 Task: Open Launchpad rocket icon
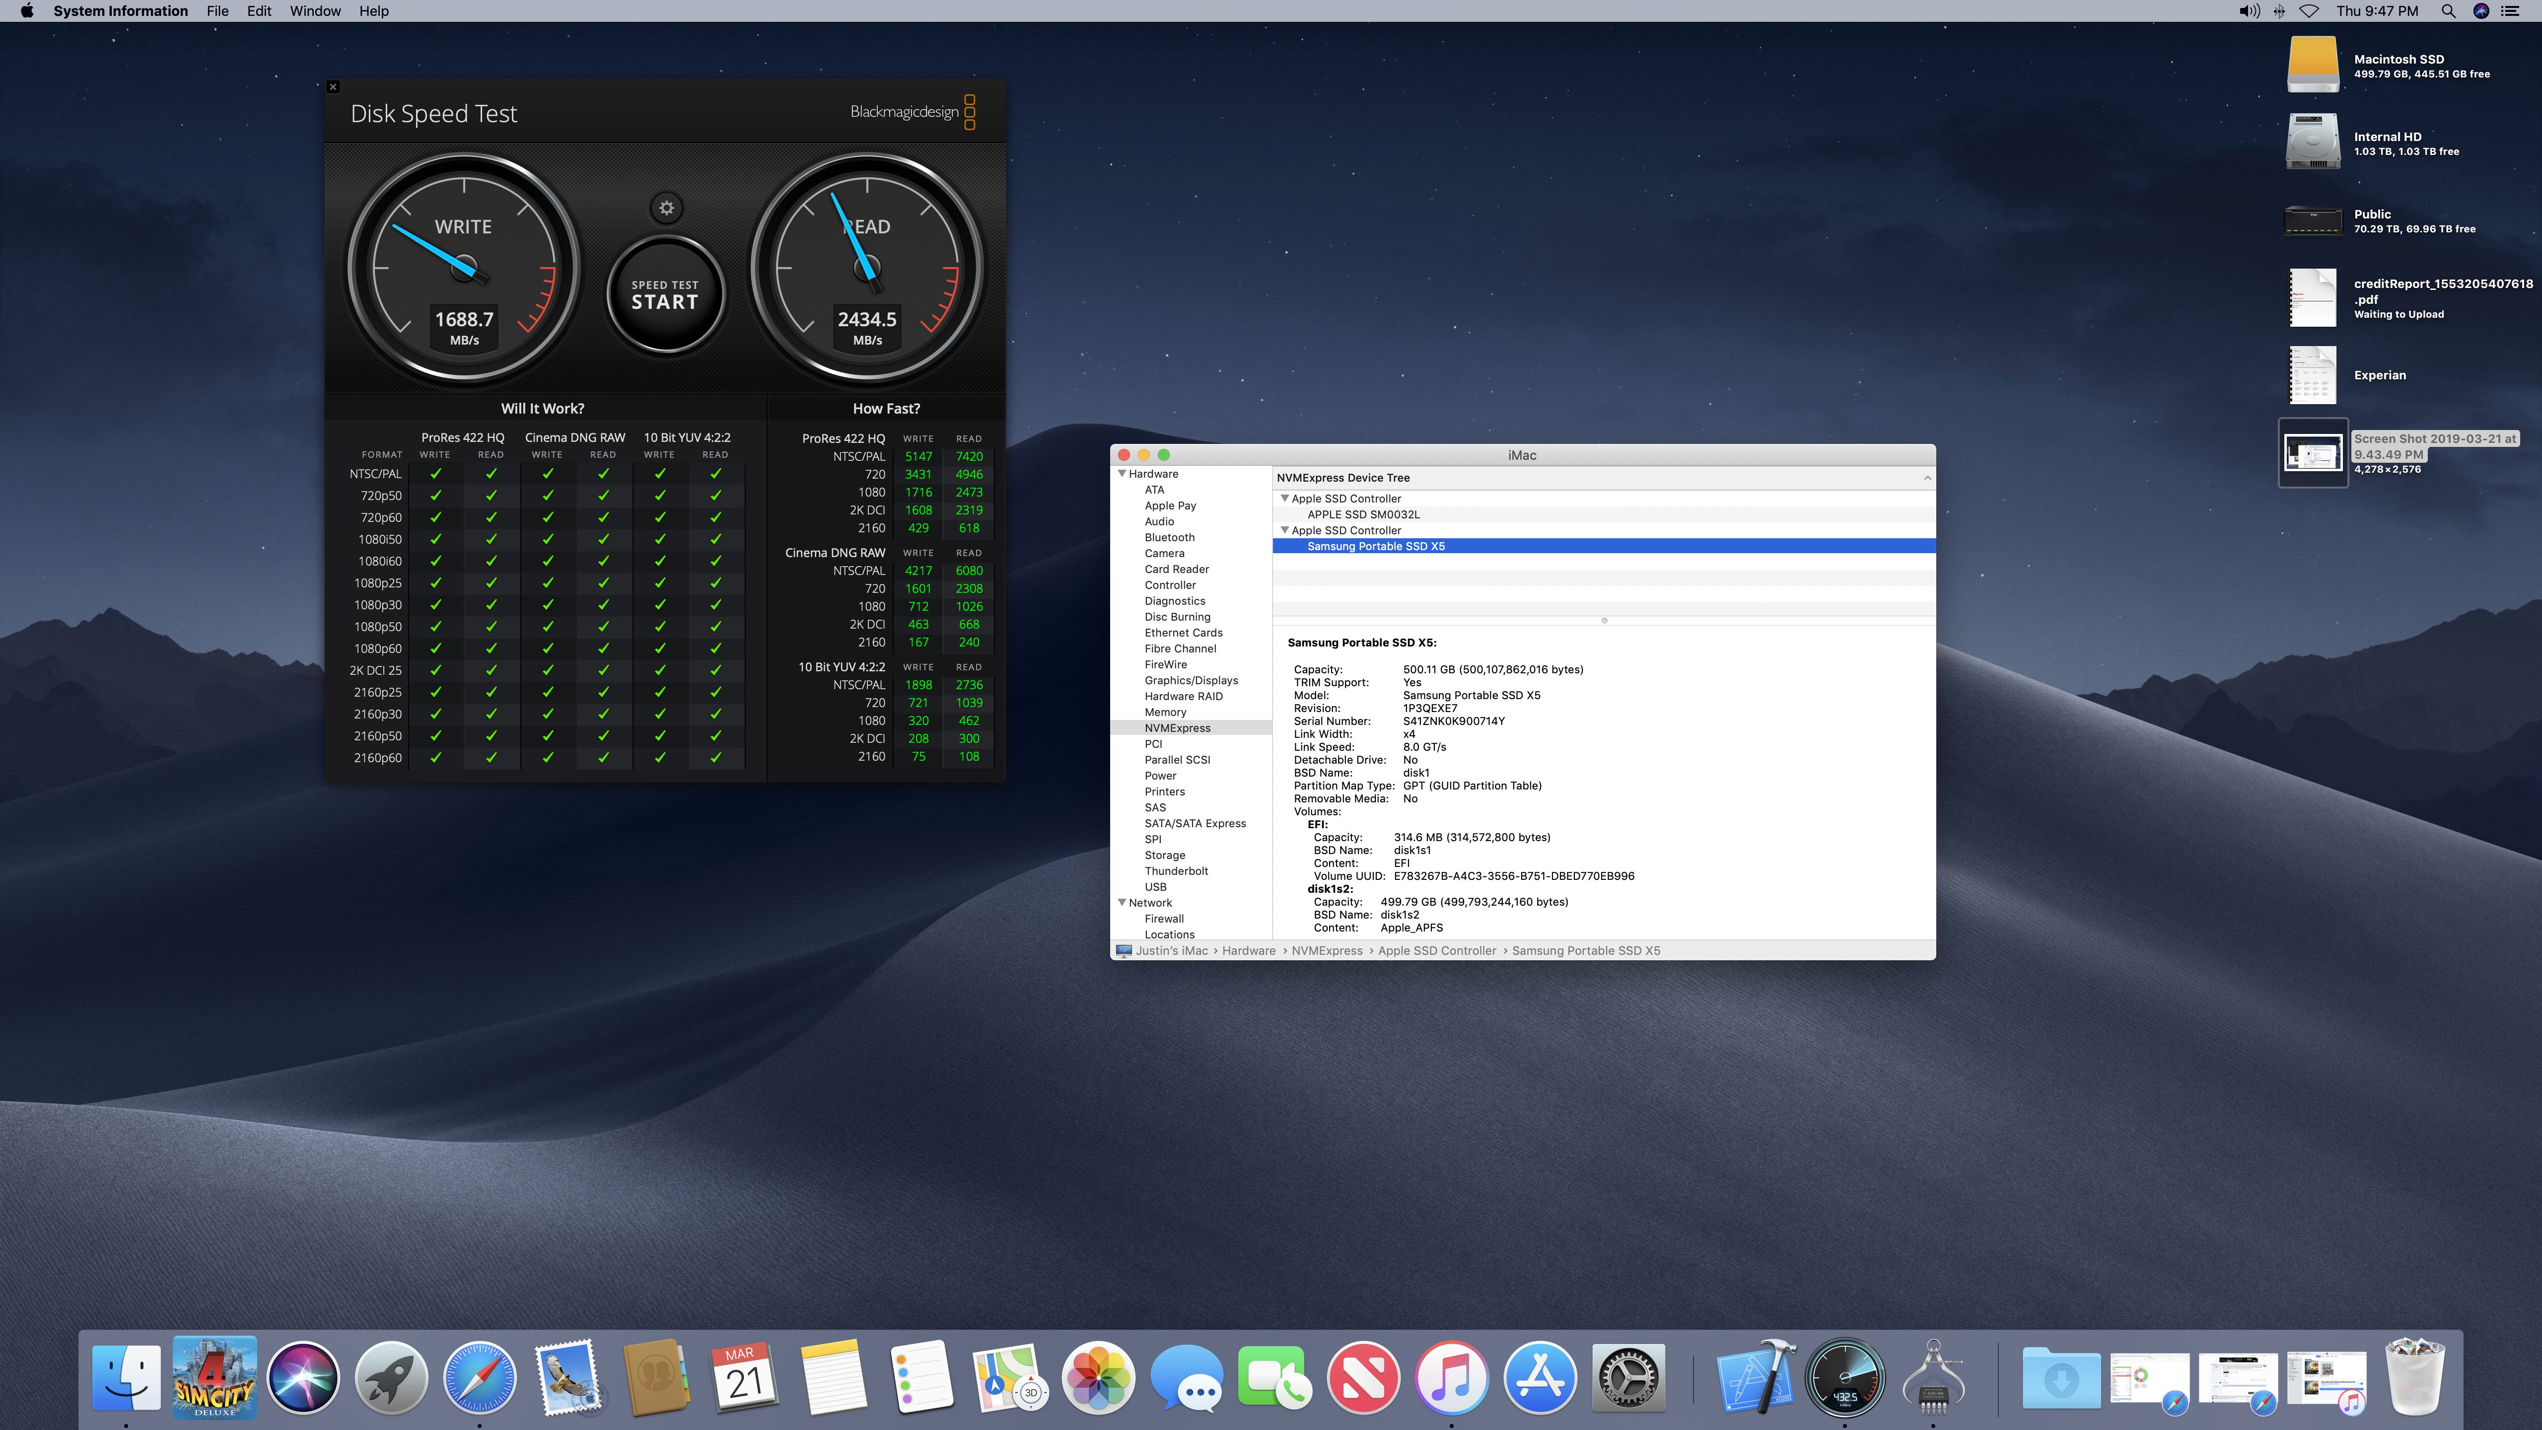tap(391, 1378)
